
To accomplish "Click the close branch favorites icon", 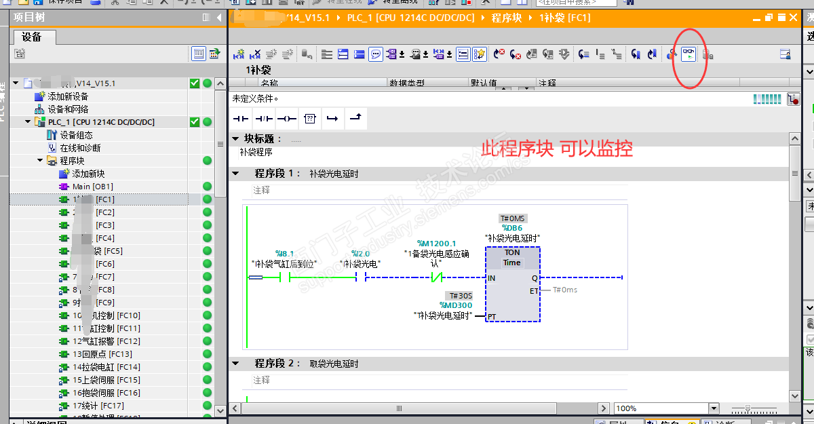I will coord(355,119).
